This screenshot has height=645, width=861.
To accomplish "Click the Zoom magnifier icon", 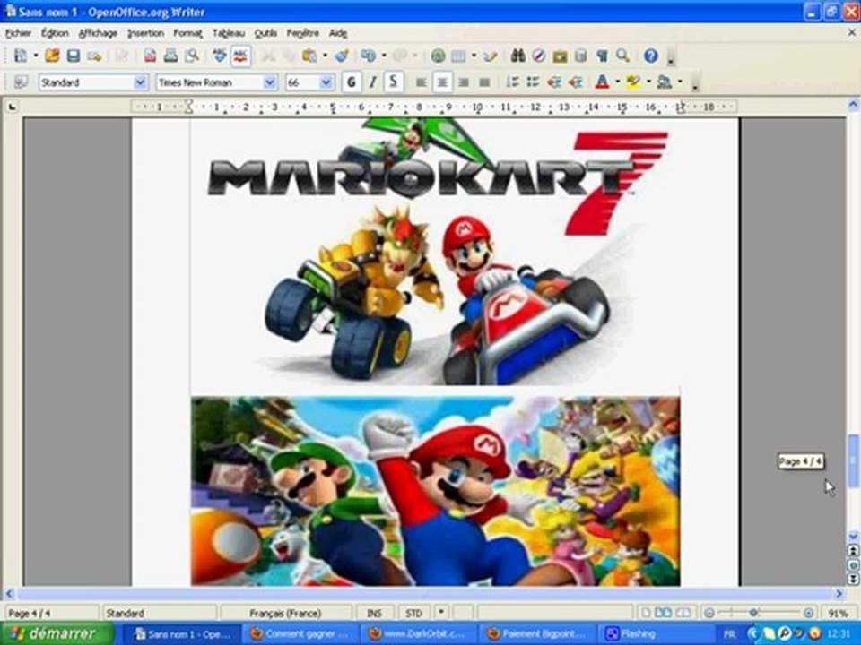I will point(622,56).
